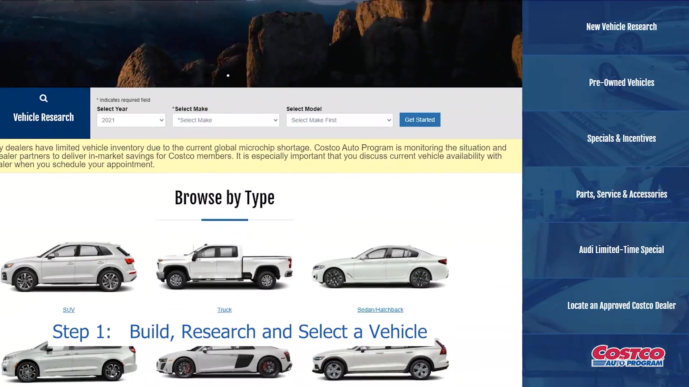This screenshot has width=689, height=387.
Task: Click the Vehicle Research magnifier icon
Action: click(x=43, y=98)
